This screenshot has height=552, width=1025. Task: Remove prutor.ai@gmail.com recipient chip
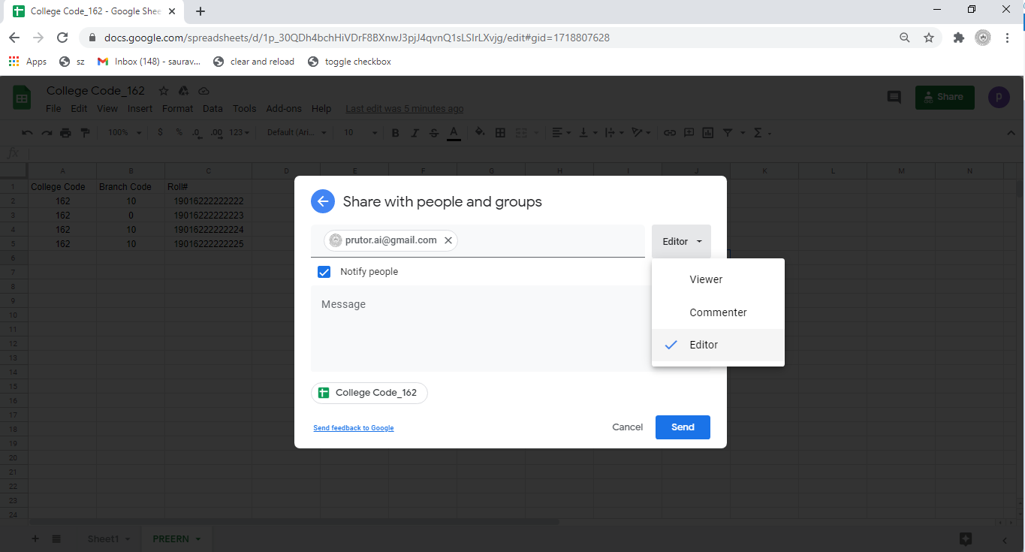pos(448,240)
